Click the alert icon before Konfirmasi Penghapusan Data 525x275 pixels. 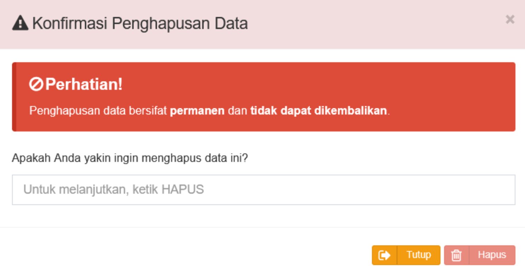point(20,22)
